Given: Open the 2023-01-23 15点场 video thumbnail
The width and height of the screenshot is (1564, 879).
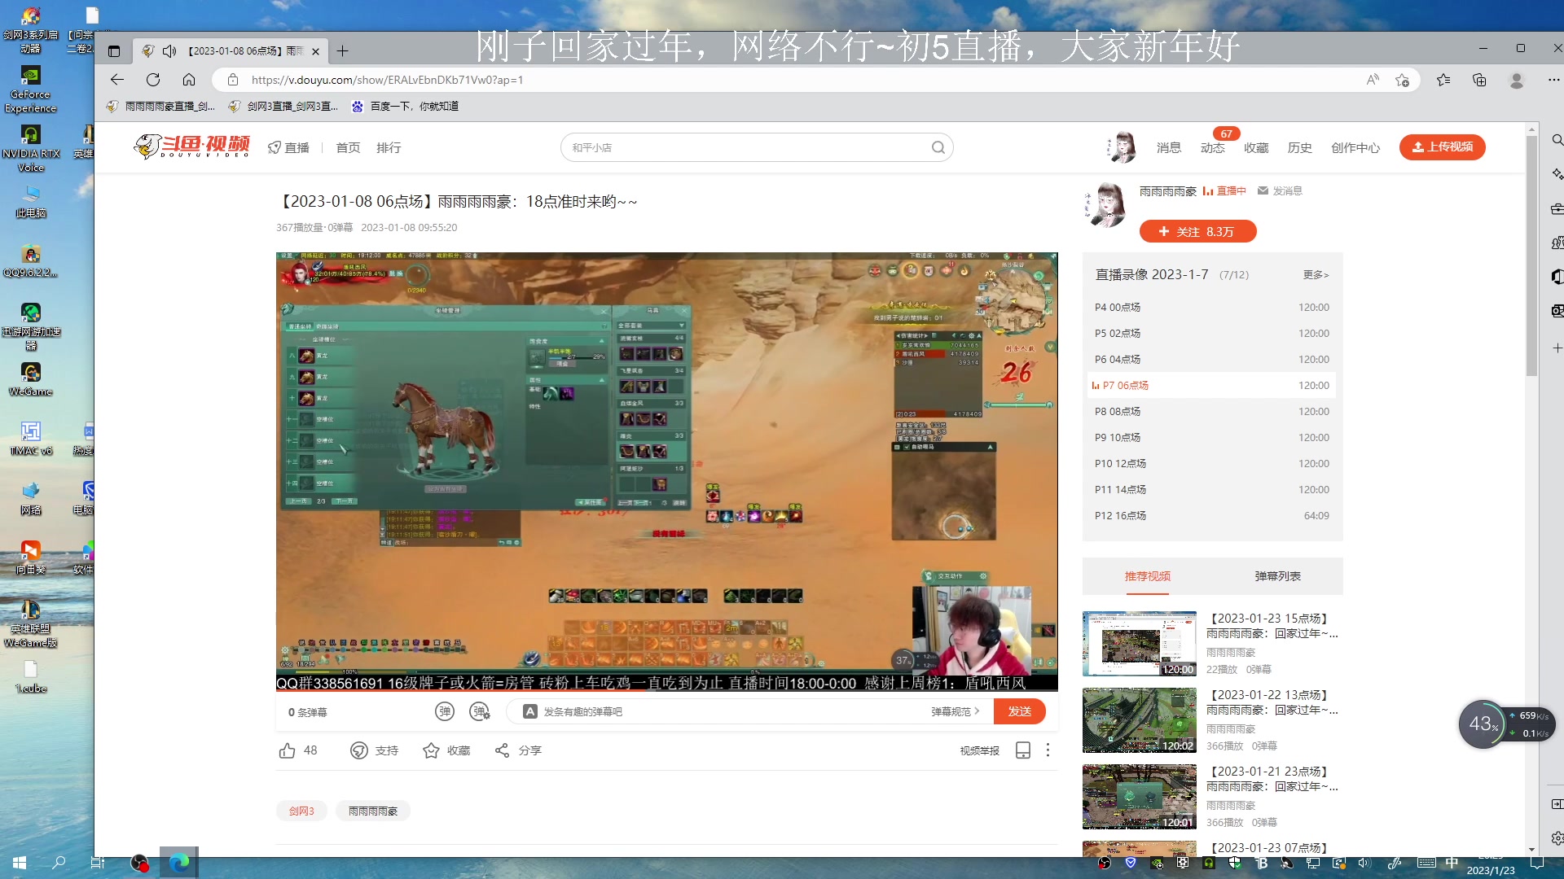Looking at the screenshot, I should [1139, 643].
